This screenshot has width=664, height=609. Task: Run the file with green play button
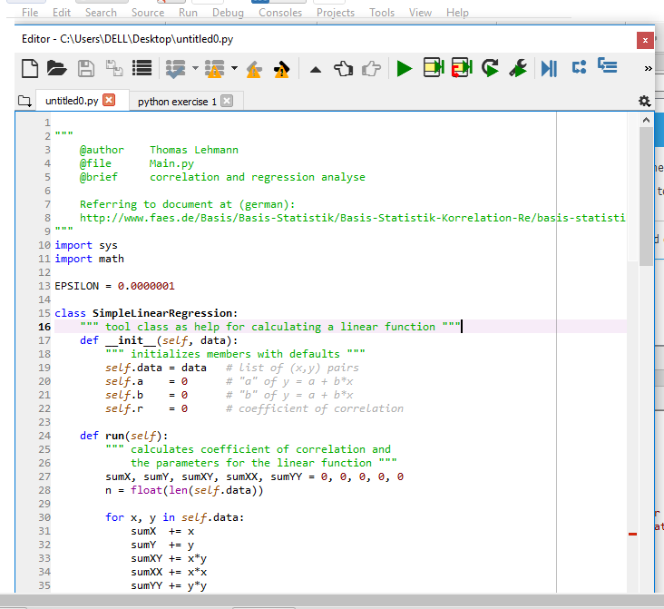click(404, 68)
